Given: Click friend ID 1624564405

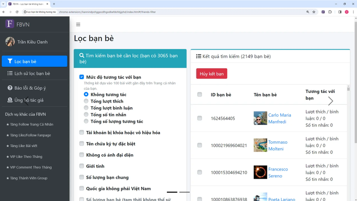Looking at the screenshot, I should (223, 118).
